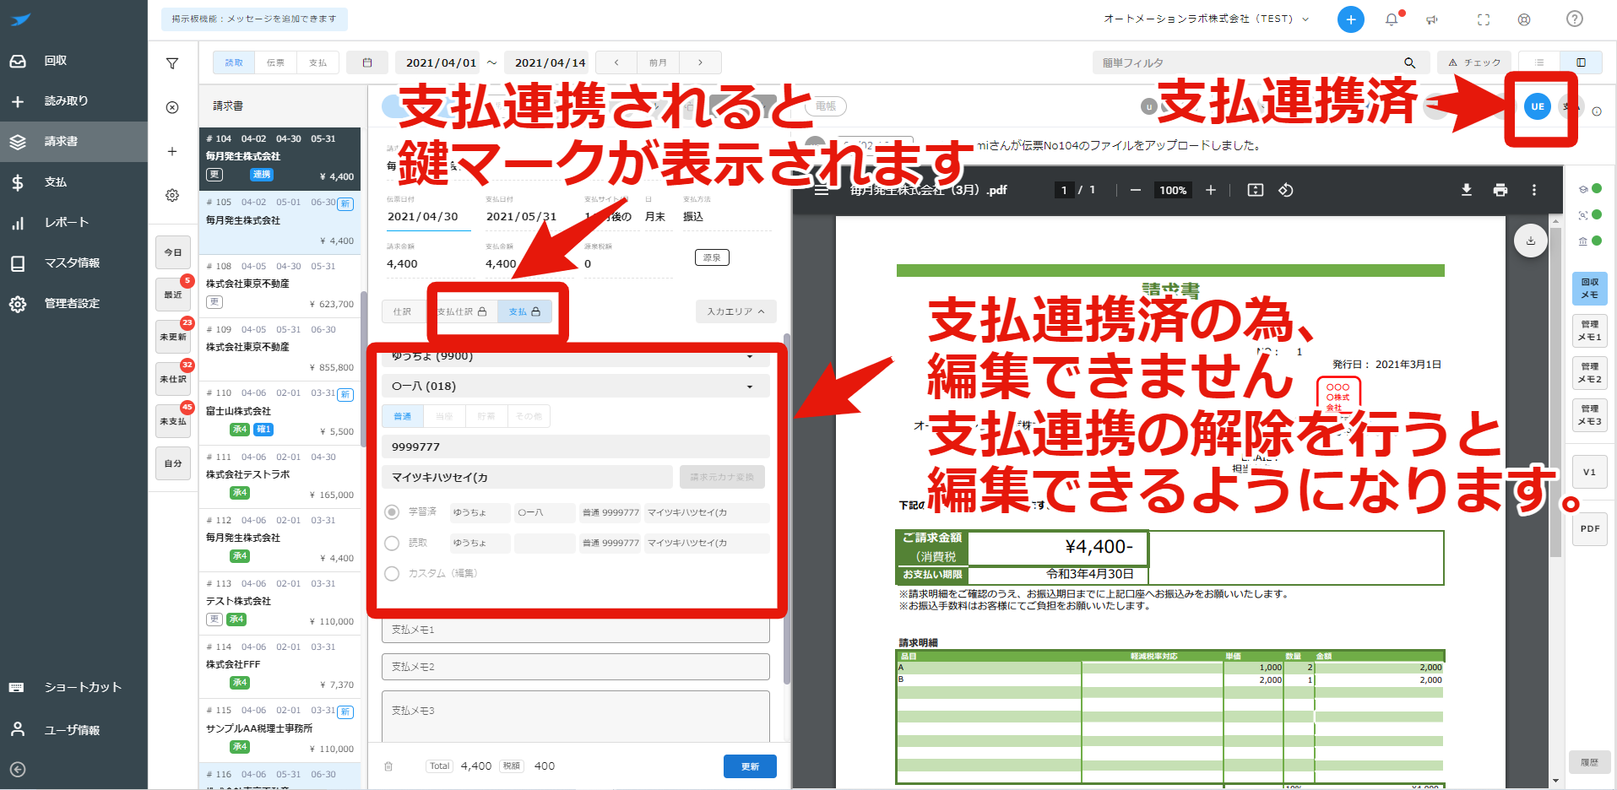The height and width of the screenshot is (790, 1617).
Task: Toggle the 伝票 date mode button
Action: [275, 62]
